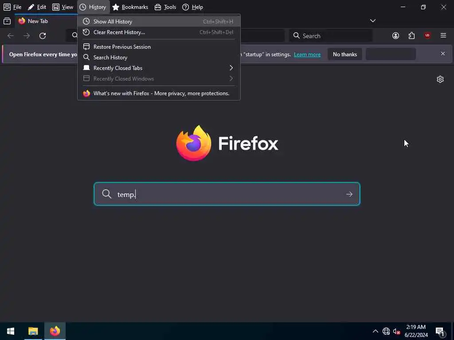Screen dimensions: 454x340
Task: Select Search History menu entry
Action: point(159,57)
